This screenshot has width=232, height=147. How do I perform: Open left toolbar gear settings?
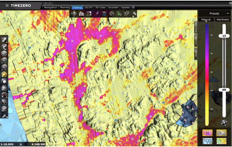point(4,116)
